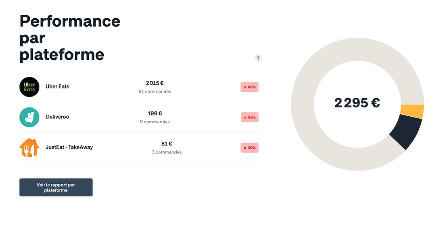Click the 81 € JustEat revenue
Image resolution: width=447 pixels, height=225 pixels.
point(167,144)
